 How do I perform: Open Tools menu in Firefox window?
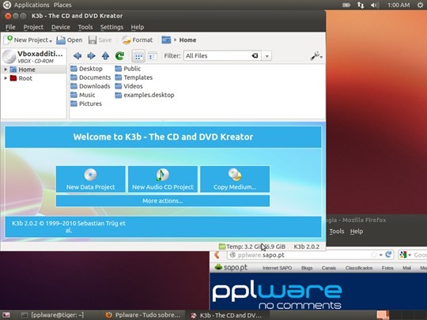coord(337,232)
